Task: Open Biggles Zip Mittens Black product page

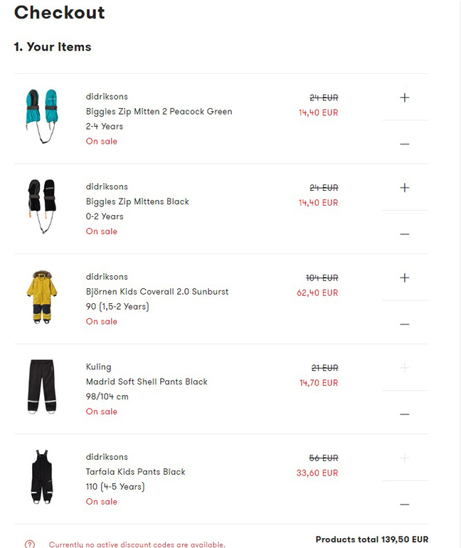Action: point(137,201)
